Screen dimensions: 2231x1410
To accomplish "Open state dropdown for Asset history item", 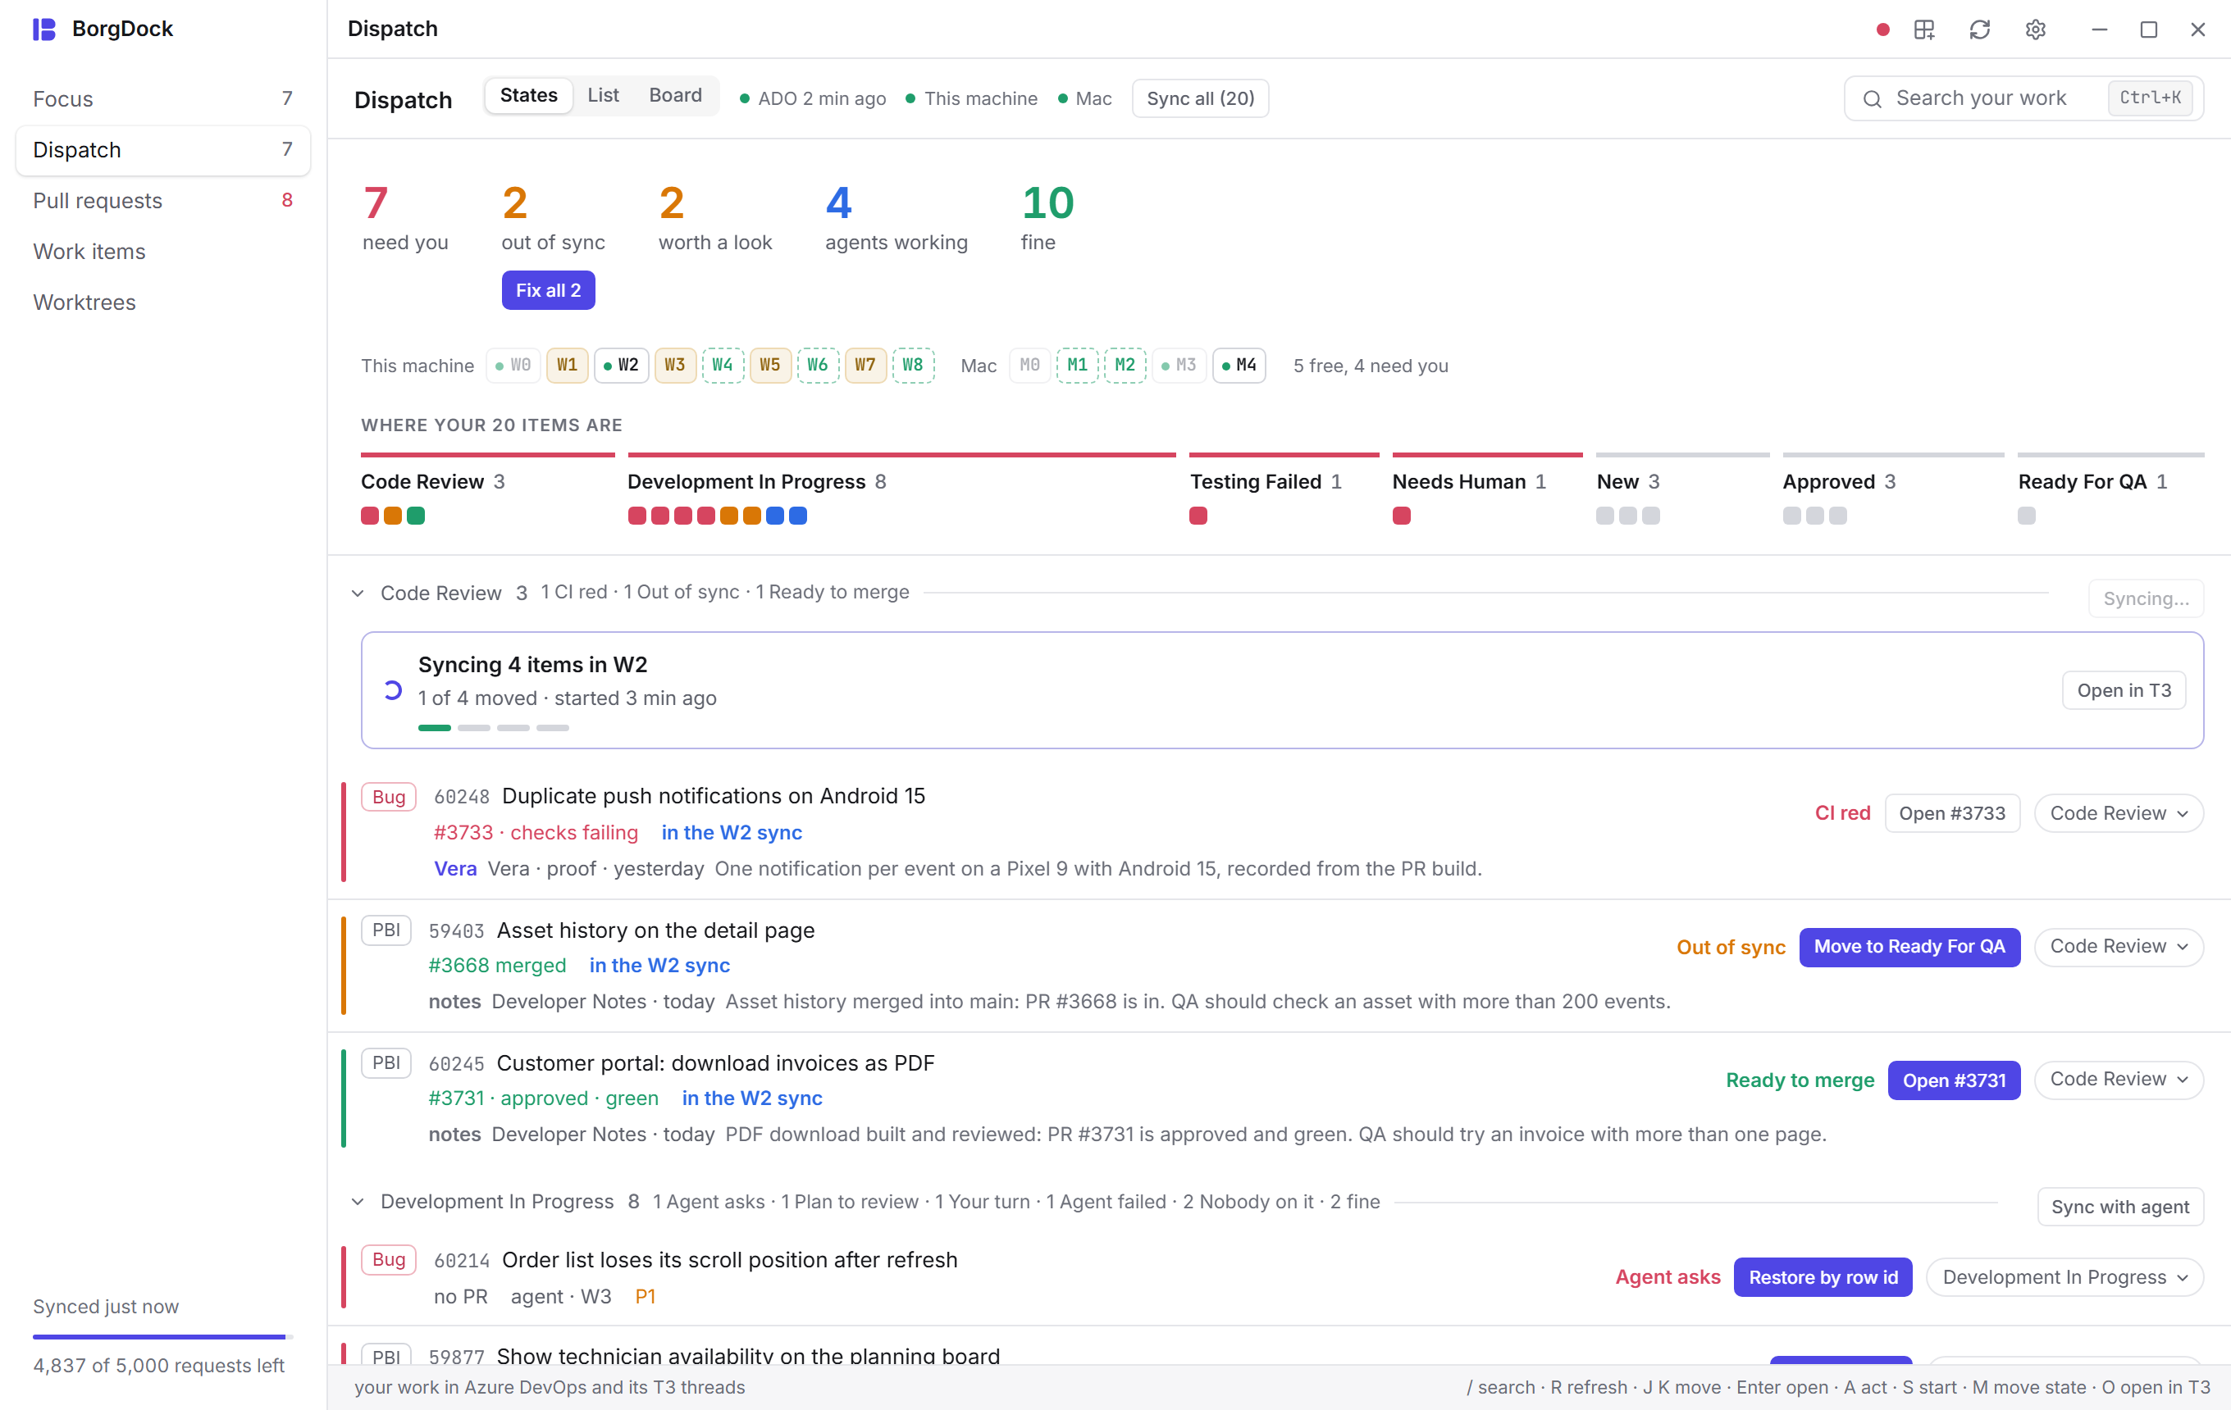I will click(2119, 946).
